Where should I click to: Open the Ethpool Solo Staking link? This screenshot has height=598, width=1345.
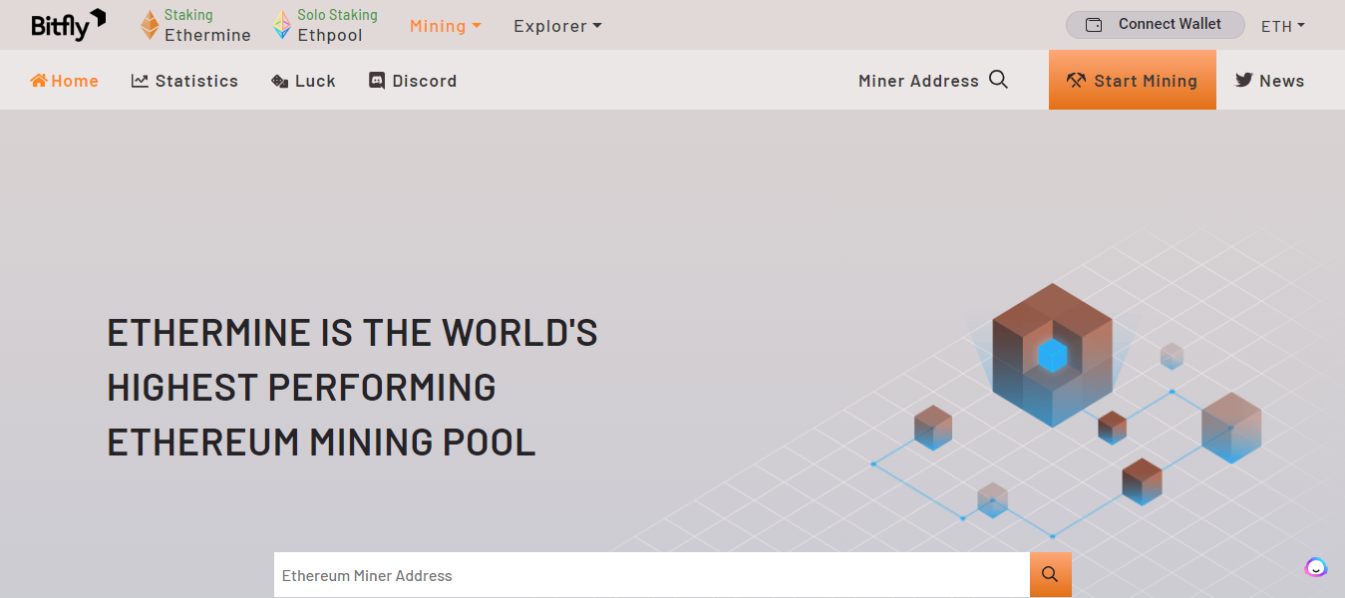(325, 25)
